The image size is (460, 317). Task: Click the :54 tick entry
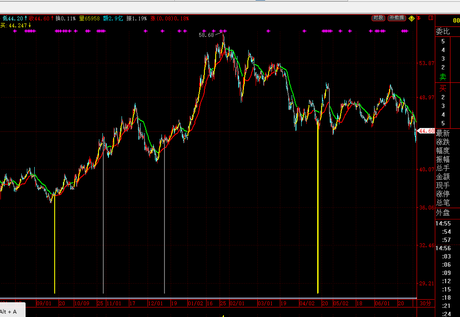point(447,232)
